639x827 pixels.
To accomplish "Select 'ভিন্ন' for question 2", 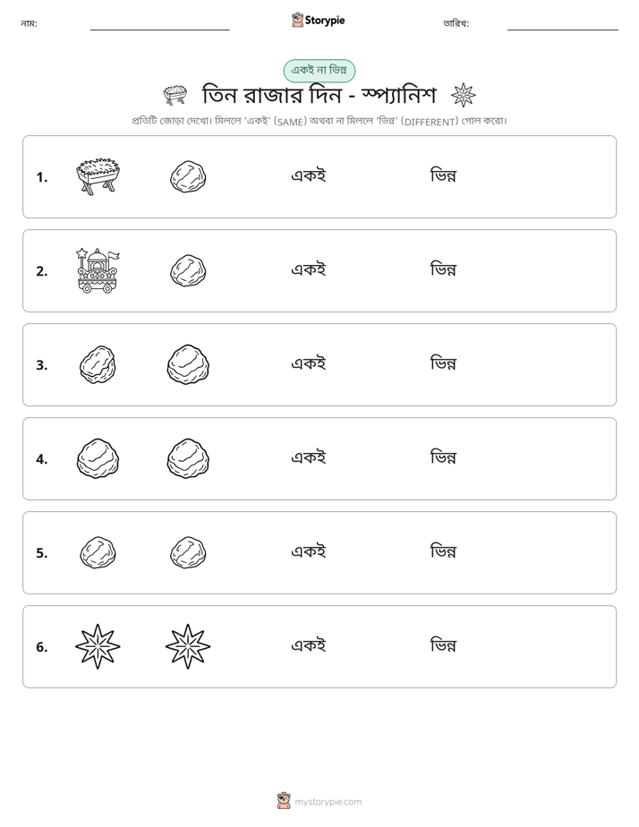I will pos(443,269).
